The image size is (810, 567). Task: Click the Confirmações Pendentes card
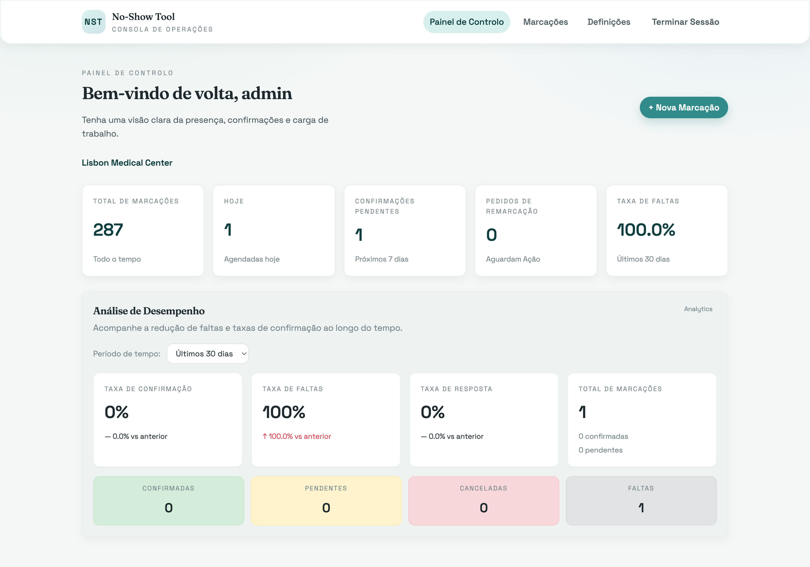point(405,230)
